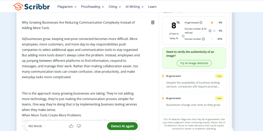Give thumbs down feedback
The image size is (263, 131).
79,126
